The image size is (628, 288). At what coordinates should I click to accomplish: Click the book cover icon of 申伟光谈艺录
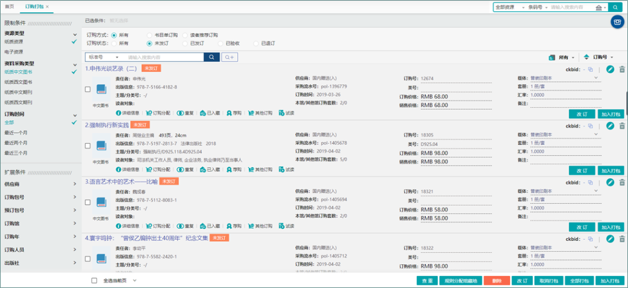point(101,89)
